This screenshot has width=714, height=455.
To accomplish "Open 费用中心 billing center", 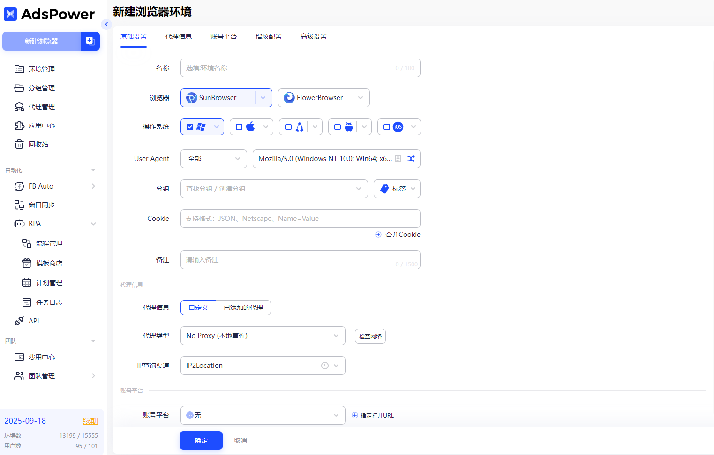I will (41, 357).
